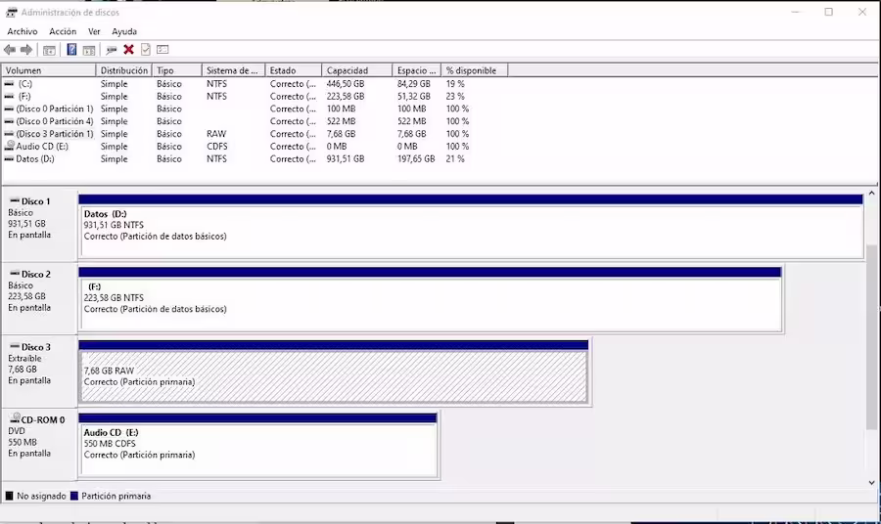The width and height of the screenshot is (881, 524).
Task: Select the (F:) volume row
Action: [255, 96]
